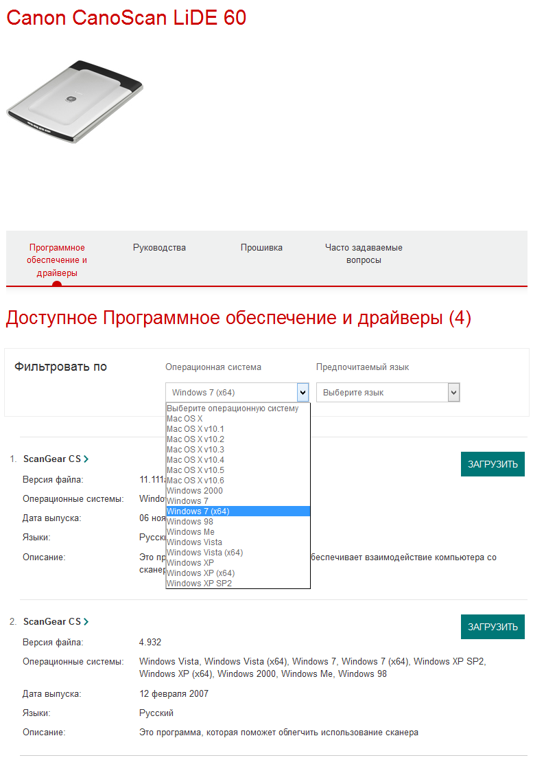Image resolution: width=533 pixels, height=760 pixels.
Task: Pick 'Windows XP SP2' option
Action: coord(238,583)
